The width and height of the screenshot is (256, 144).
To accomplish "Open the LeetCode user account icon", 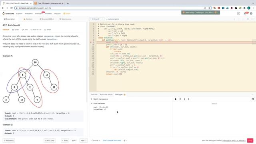I will (251, 14).
